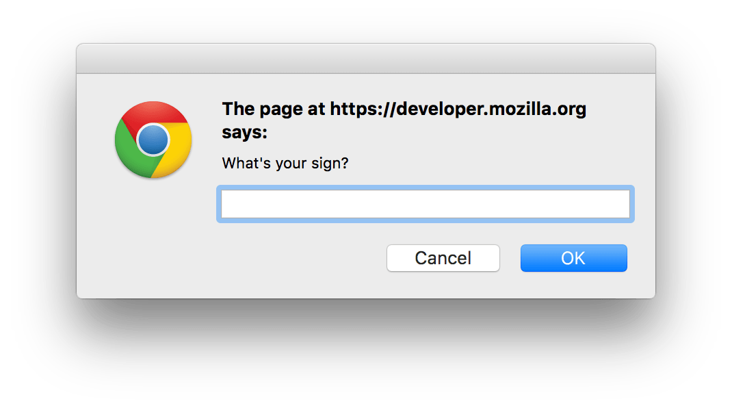The width and height of the screenshot is (732, 408).
Task: Click the "What's your sign?" prompt text
Action: coord(285,164)
